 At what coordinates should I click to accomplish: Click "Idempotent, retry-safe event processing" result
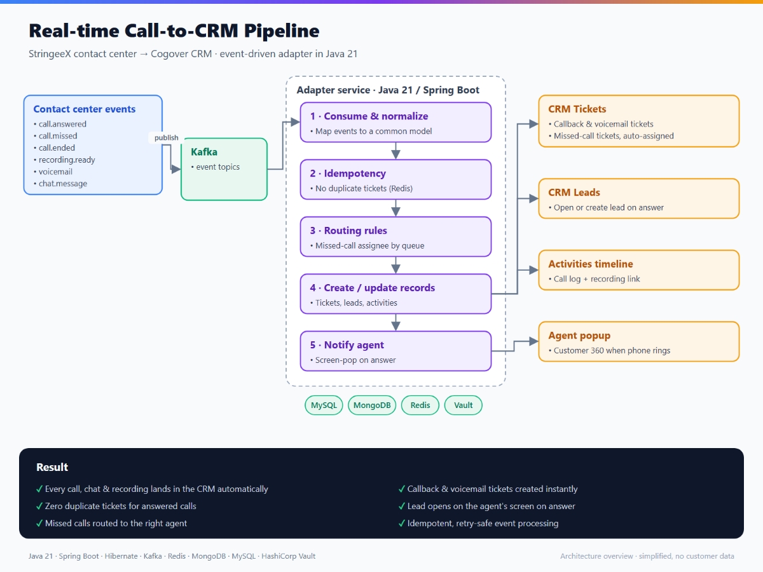(483, 524)
